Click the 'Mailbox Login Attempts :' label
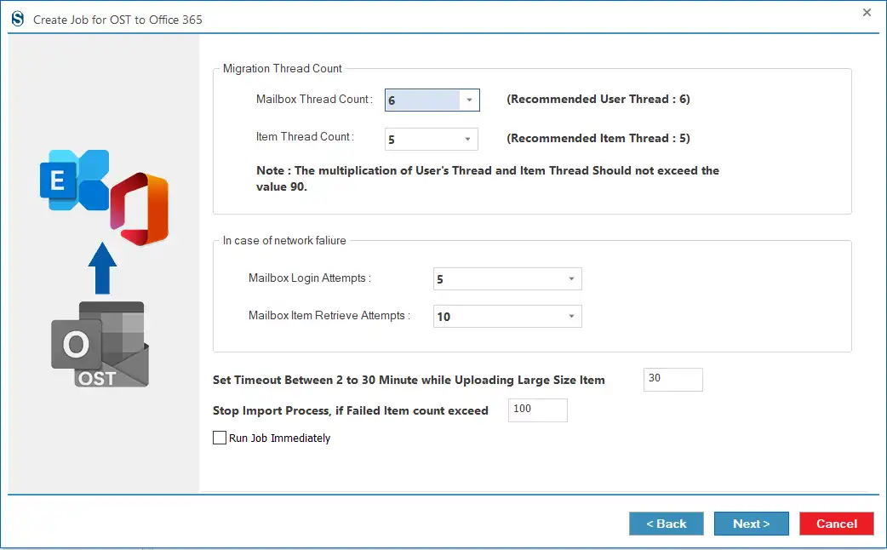 click(x=310, y=278)
